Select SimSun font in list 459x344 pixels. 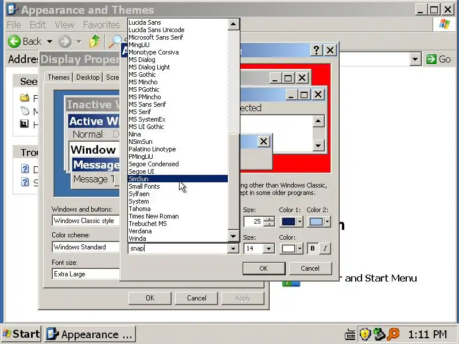[178, 179]
